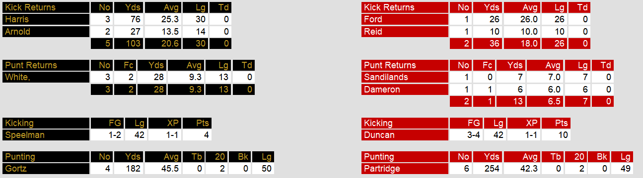The image size is (643, 178).
Task: Open the Reid kick returner entry
Action: click(405, 32)
